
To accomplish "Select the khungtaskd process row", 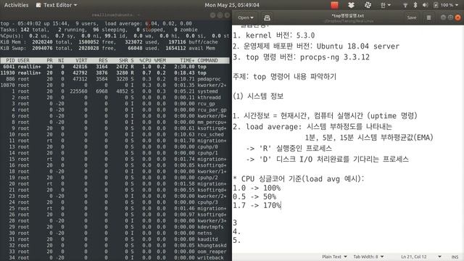I will point(115,245).
